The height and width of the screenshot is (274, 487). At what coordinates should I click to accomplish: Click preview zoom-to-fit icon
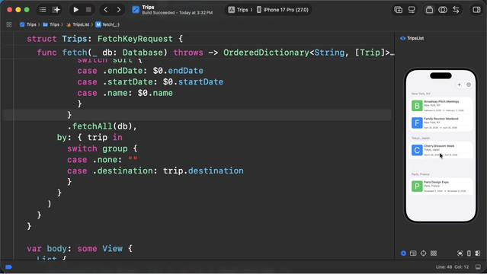(x=460, y=253)
